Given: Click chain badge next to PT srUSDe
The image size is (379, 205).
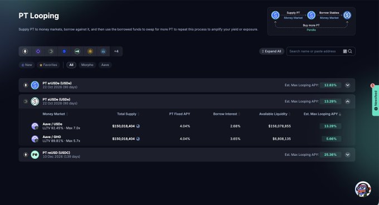Looking at the screenshot, I should 26,85.
